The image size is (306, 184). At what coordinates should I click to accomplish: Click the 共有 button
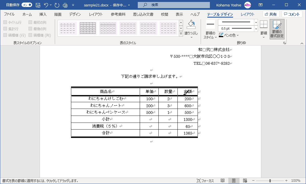[x=271, y=14]
